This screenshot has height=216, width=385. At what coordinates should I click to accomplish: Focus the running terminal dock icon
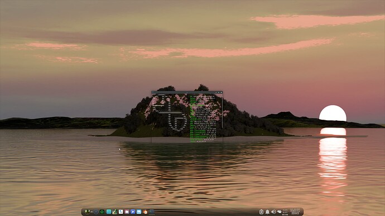tap(152, 212)
